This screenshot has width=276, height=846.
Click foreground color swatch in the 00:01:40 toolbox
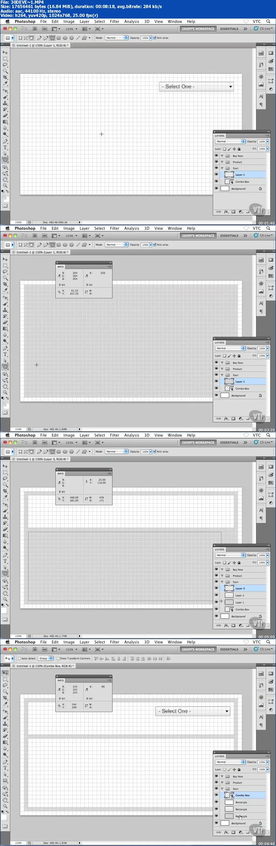tap(3, 197)
